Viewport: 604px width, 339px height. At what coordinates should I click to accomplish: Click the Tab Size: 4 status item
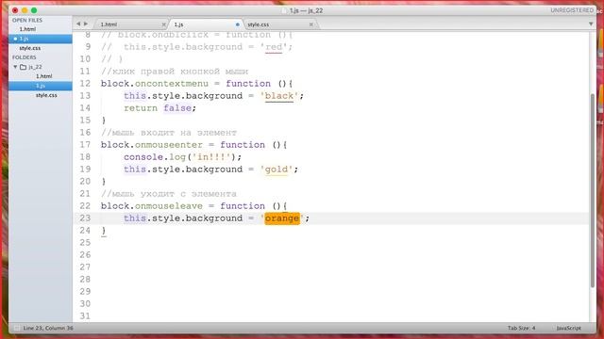[521, 329]
